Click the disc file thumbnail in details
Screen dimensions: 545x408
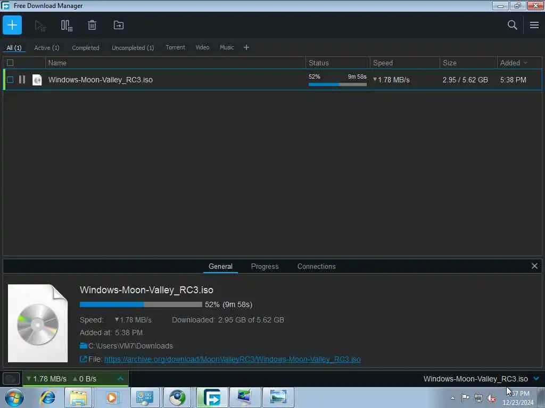tap(38, 324)
